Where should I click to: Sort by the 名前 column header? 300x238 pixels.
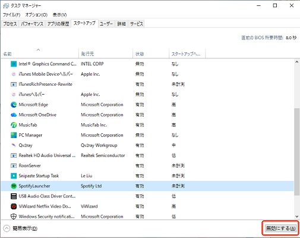pyautogui.click(x=40, y=54)
